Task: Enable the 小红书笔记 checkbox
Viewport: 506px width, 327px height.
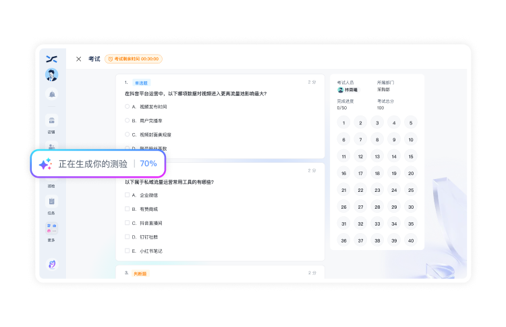Action: coord(127,251)
